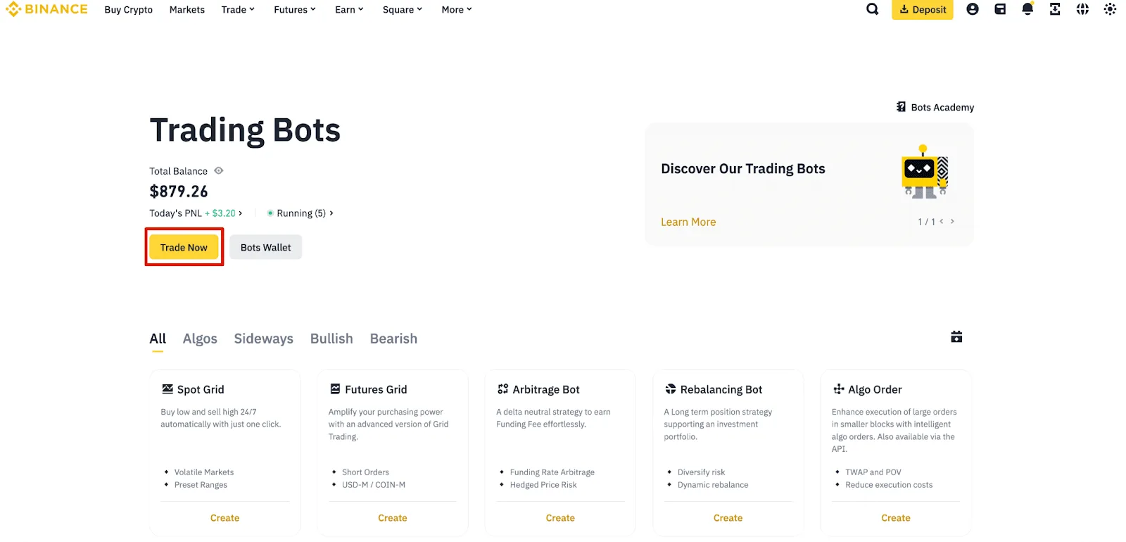The width and height of the screenshot is (1126, 542).
Task: Click the $879.26 balance value
Action: pos(179,191)
